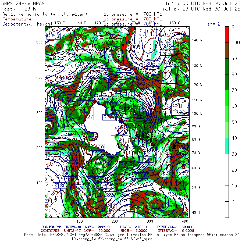Click the '500' left axis label
This screenshot has height=242, width=242.
(39, 42)
